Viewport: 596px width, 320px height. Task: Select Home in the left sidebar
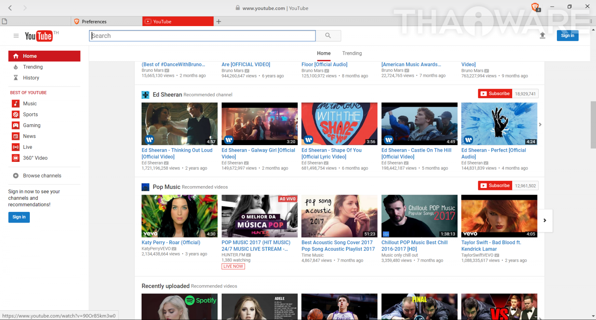click(44, 56)
